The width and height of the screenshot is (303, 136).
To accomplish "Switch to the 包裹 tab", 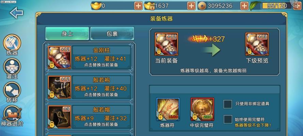I will coord(112,34).
